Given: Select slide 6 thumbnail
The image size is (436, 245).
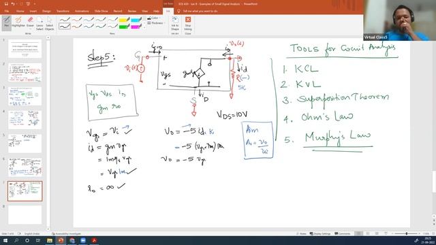Looking at the screenshot, I should point(25,167).
